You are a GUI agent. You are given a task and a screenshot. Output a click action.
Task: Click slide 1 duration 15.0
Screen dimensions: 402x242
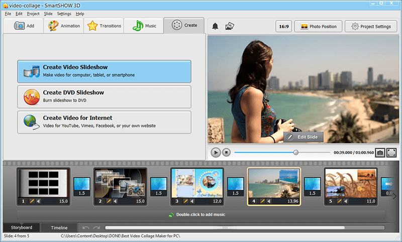64,201
